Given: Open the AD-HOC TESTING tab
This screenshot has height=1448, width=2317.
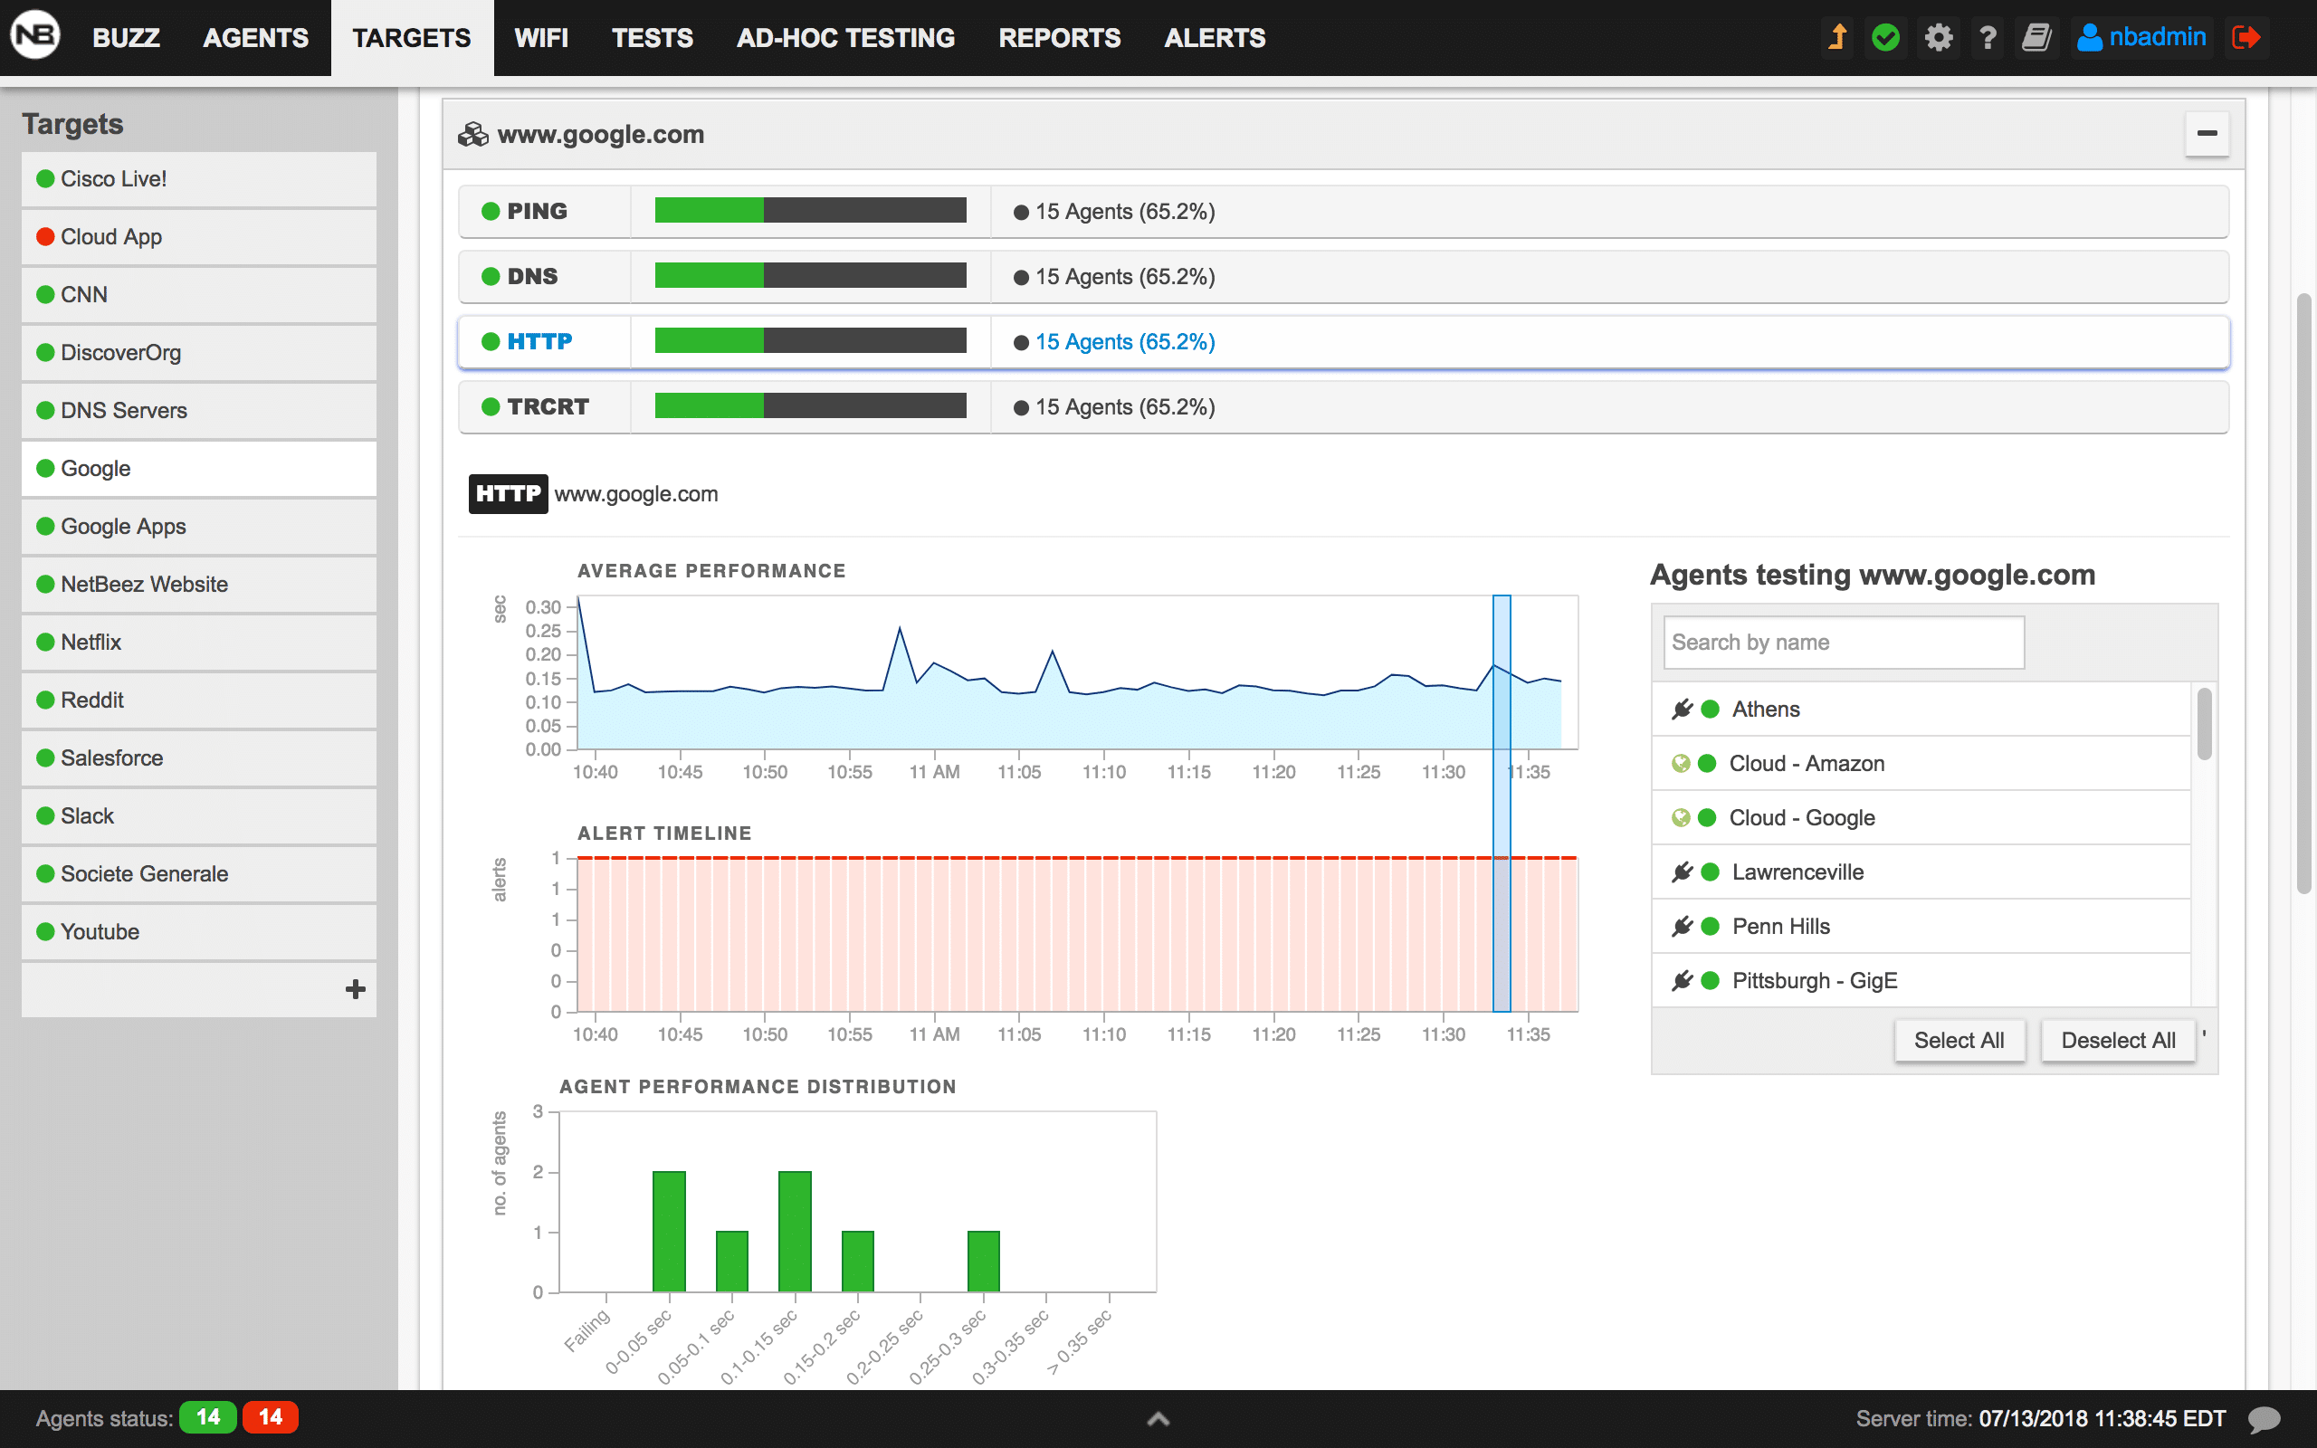Looking at the screenshot, I should (845, 37).
